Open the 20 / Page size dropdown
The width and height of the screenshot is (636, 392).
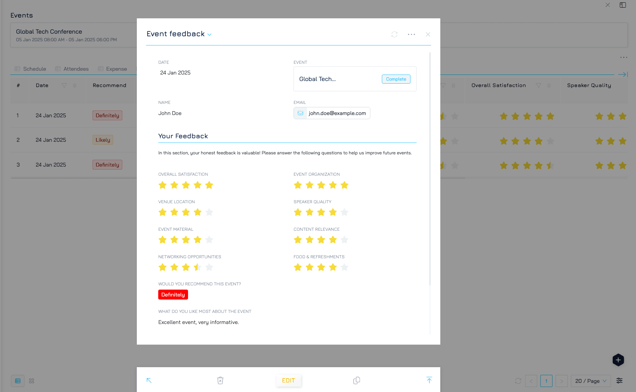(x=591, y=381)
